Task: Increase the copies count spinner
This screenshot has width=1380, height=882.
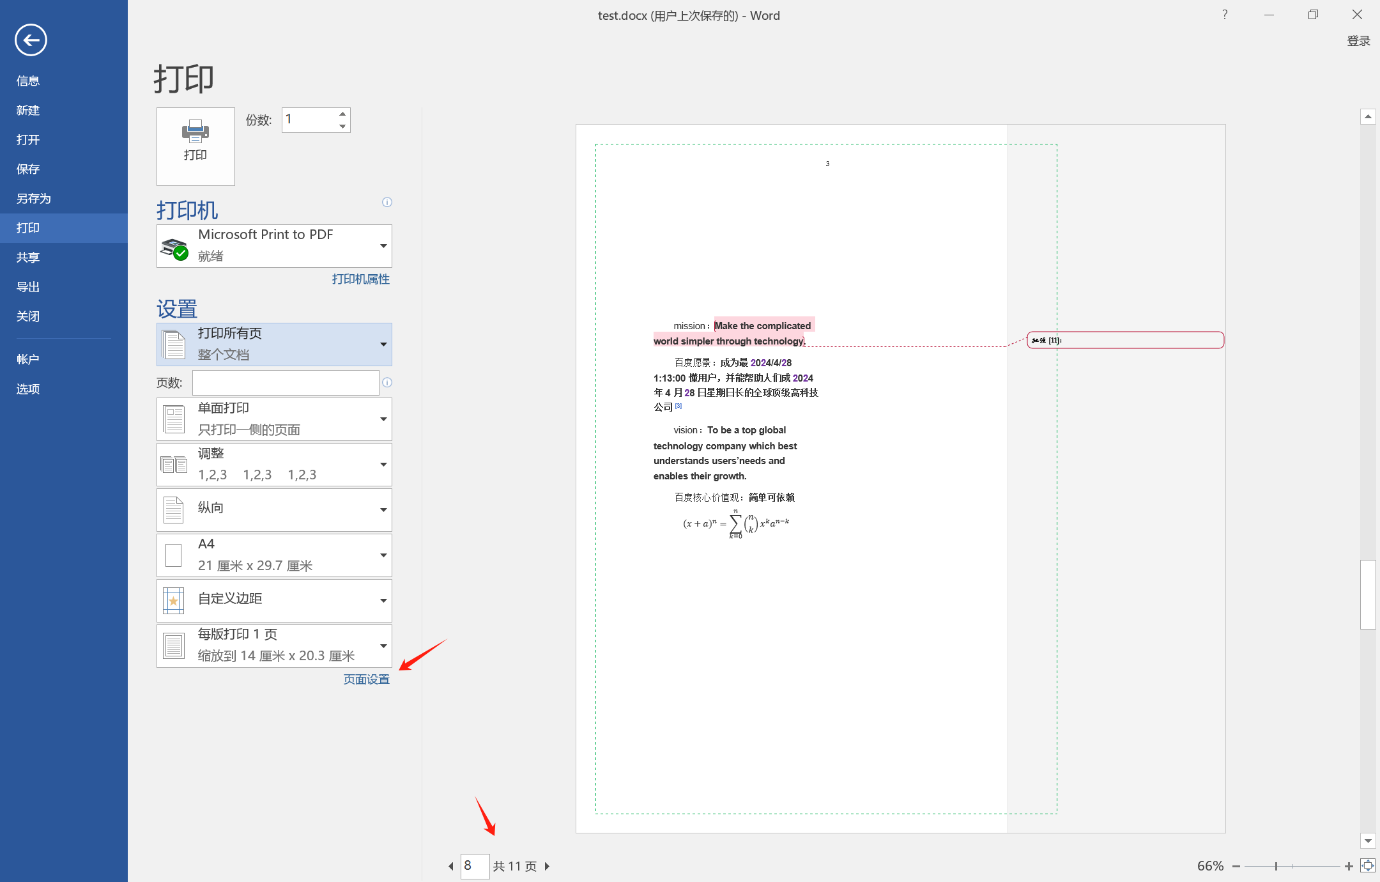Action: click(x=343, y=114)
